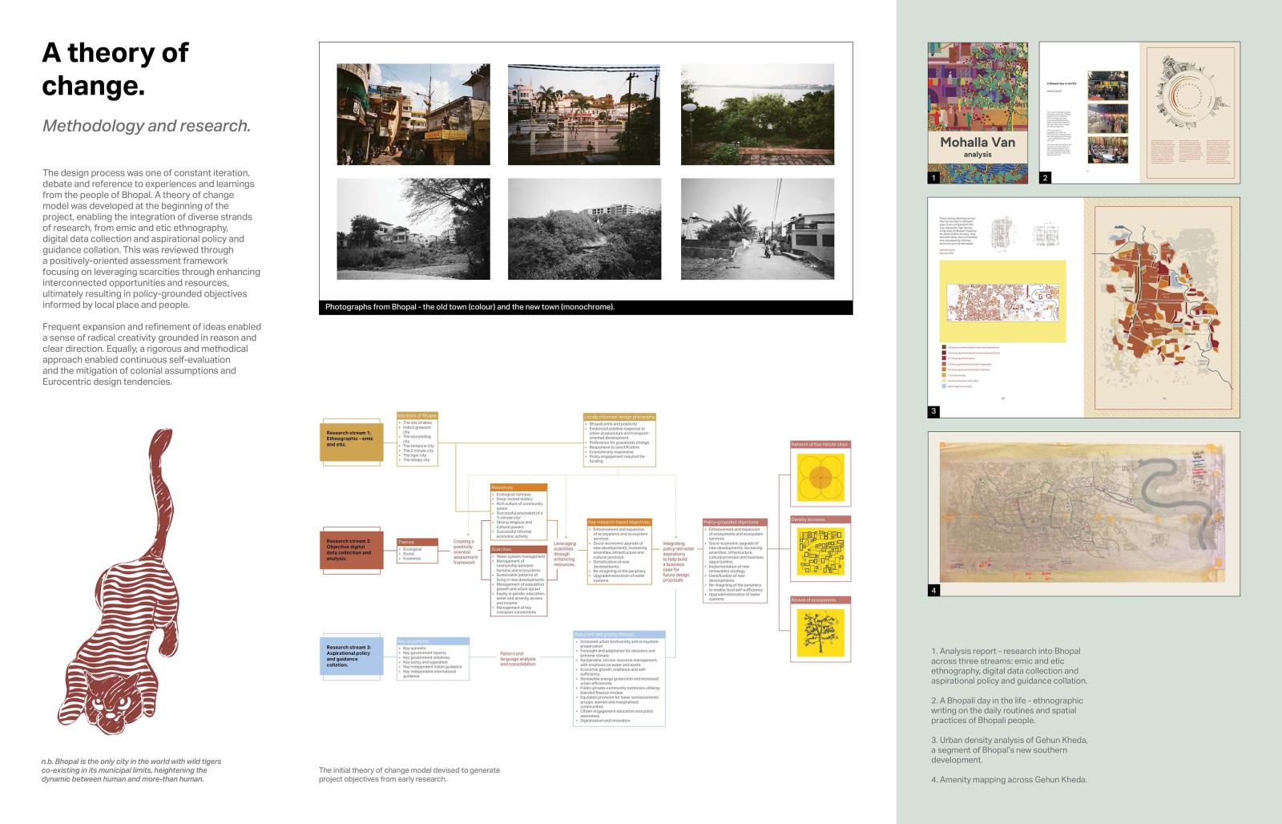Click the Scarcities box header in flowchart
The height and width of the screenshot is (824, 1282).
click(518, 549)
